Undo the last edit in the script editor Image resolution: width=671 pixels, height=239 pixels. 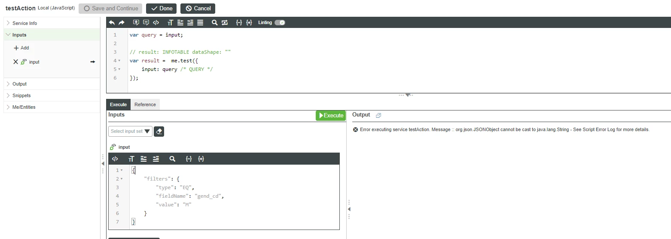(112, 23)
